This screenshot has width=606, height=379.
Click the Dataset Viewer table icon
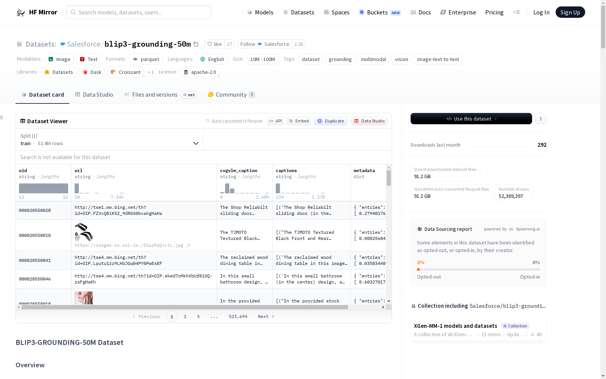23,121
